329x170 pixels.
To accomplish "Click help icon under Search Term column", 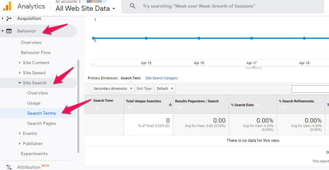I will [x=97, y=107].
